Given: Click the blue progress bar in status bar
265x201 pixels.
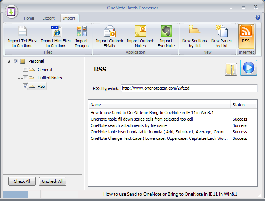Looking at the screenshot, I should (x=15, y=194).
